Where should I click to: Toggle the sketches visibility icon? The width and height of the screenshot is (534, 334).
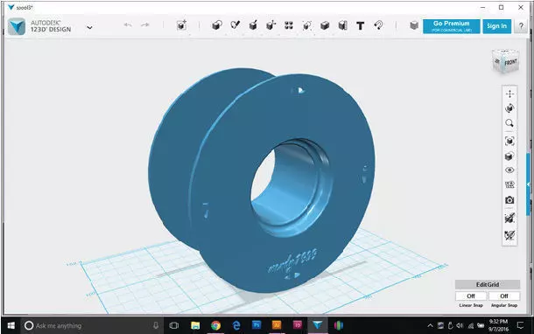tap(509, 218)
